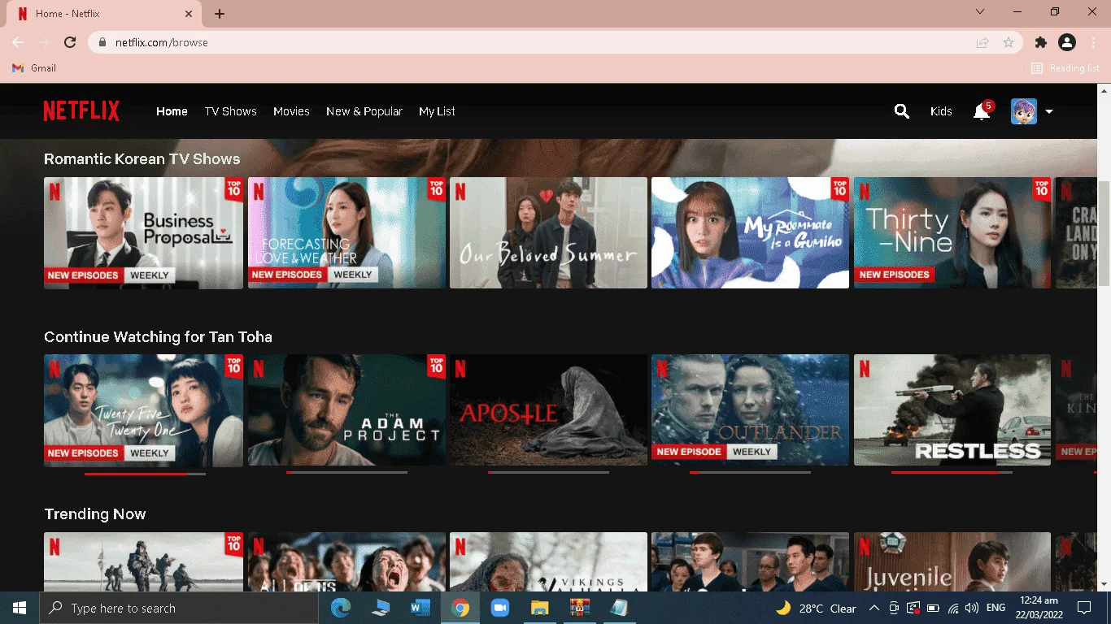This screenshot has height=624, width=1111.
Task: Click the Netflix logo
Action: [x=81, y=111]
